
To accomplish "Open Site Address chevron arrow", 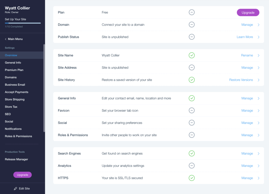I will tap(258, 68).
